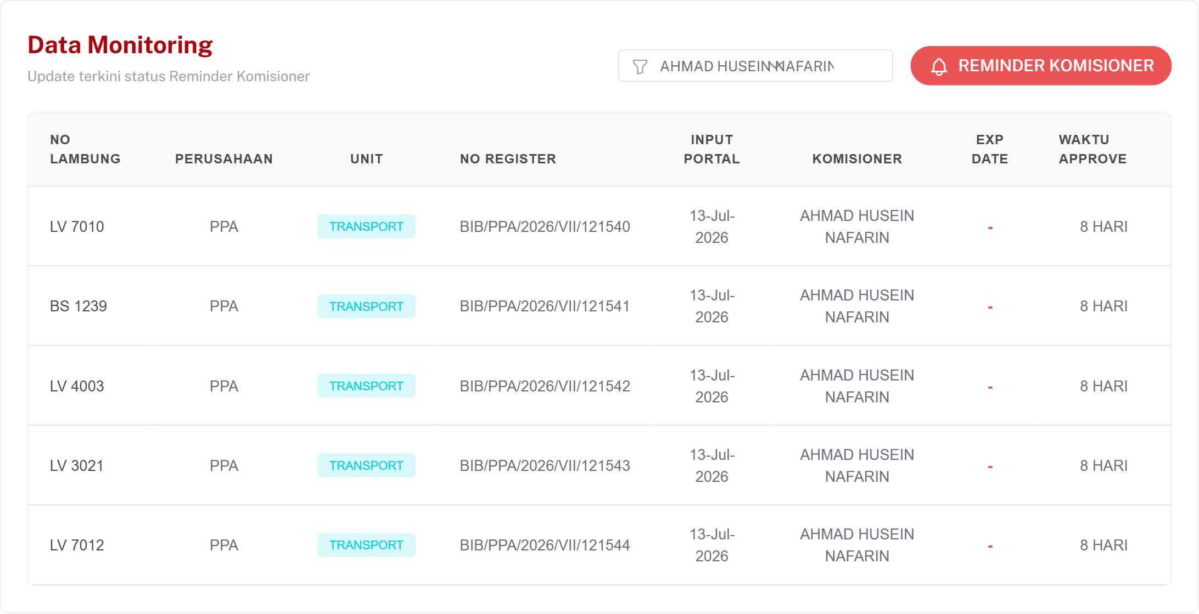Screen dimensions: 1199x614
Task: Click the REMINDER KOMISIONER button
Action: coord(1041,66)
